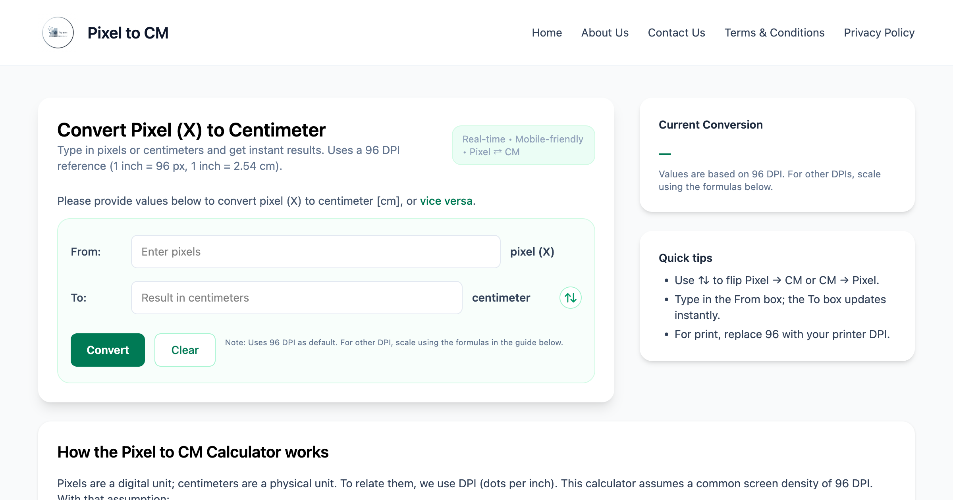Click the Pixel to CM site title
The height and width of the screenshot is (500, 953).
point(128,33)
